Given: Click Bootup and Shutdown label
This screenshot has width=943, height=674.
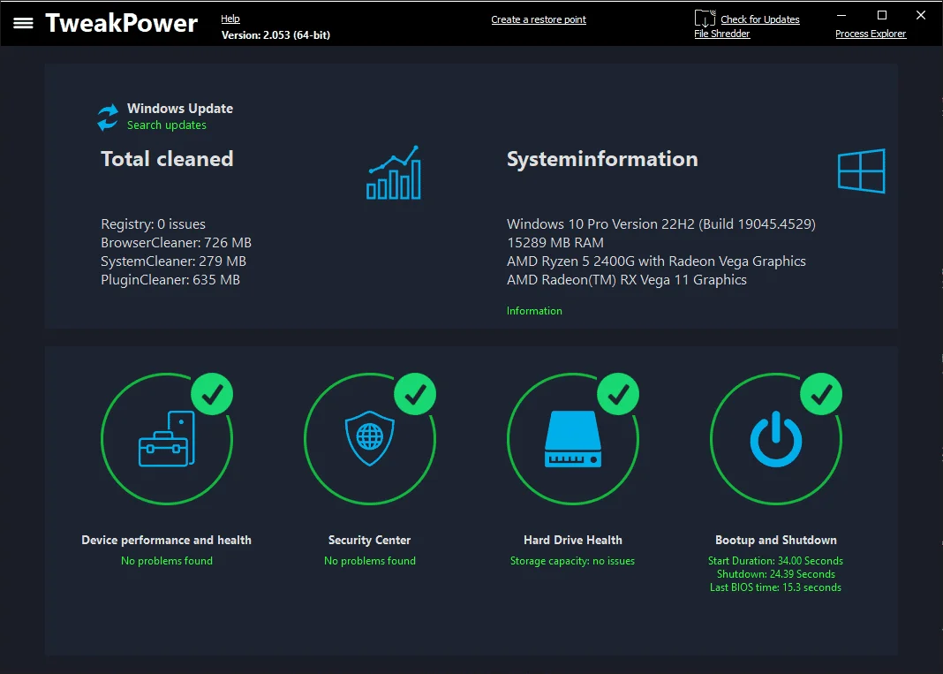Looking at the screenshot, I should [776, 540].
